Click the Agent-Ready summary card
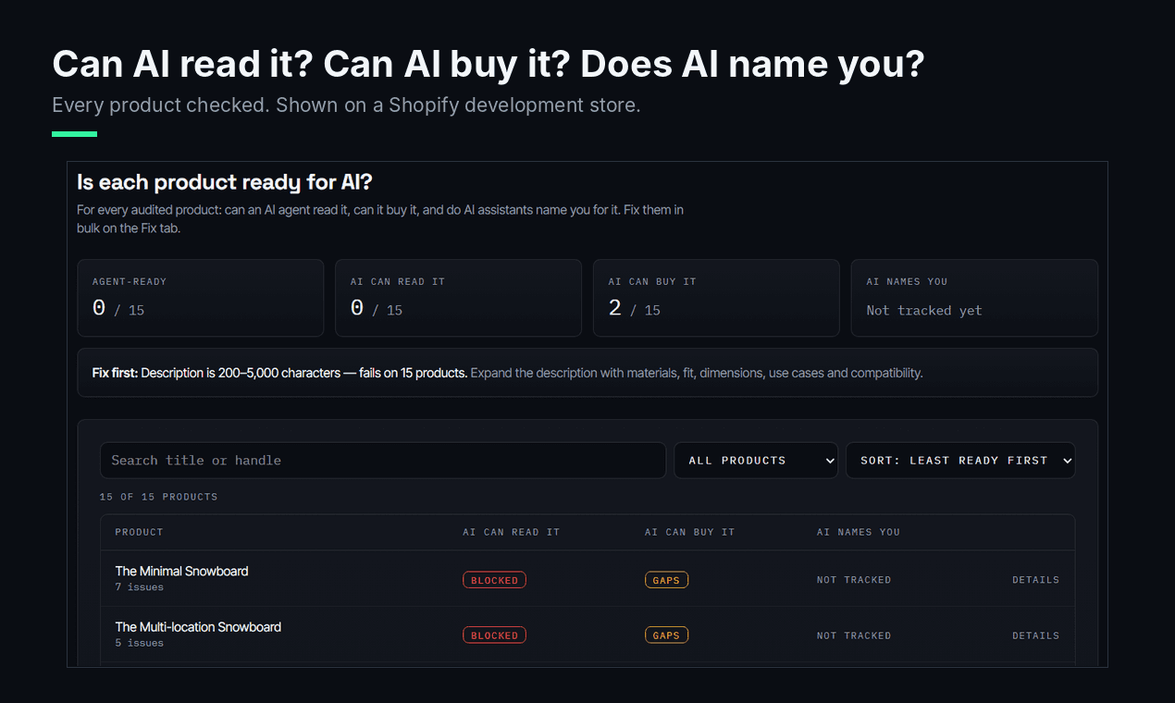This screenshot has width=1175, height=703. [201, 298]
